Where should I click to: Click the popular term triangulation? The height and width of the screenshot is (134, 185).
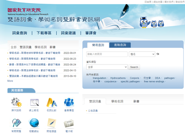tap(100, 78)
